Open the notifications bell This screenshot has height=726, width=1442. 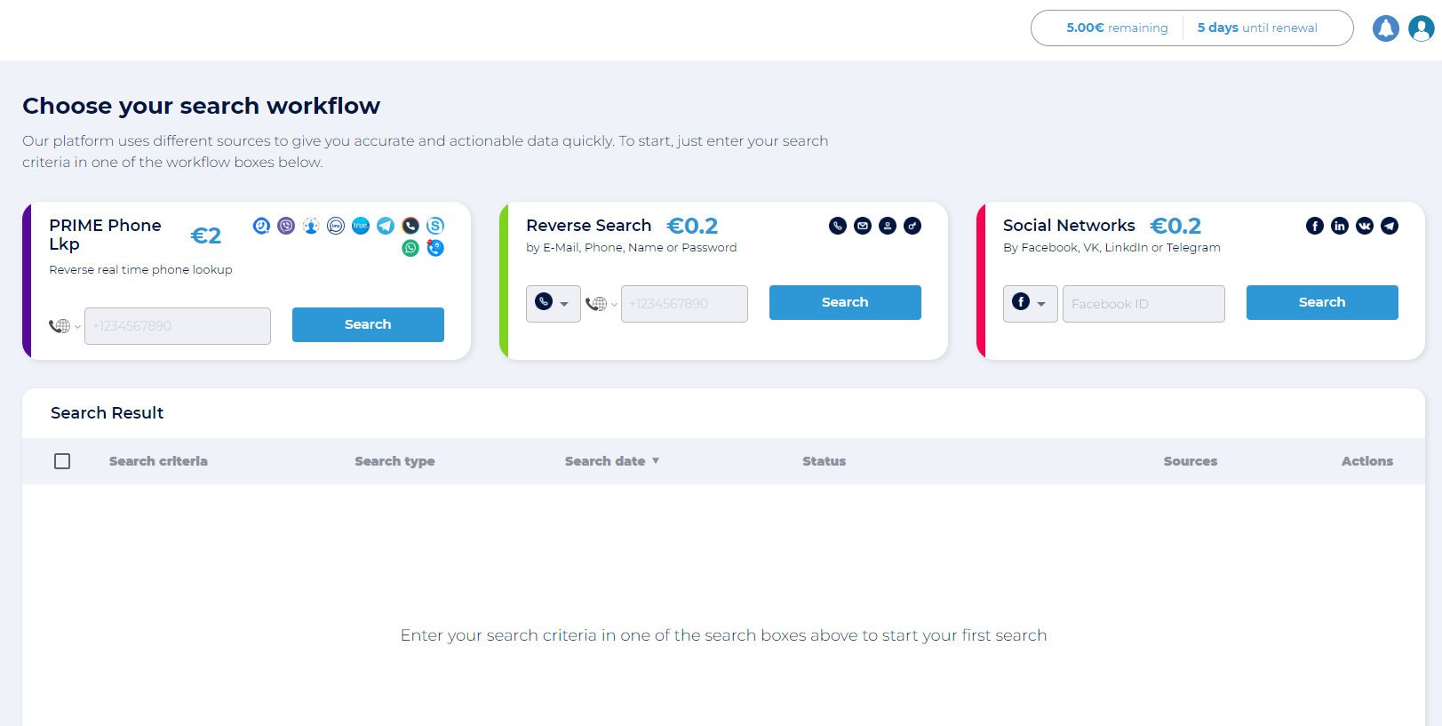1385,28
